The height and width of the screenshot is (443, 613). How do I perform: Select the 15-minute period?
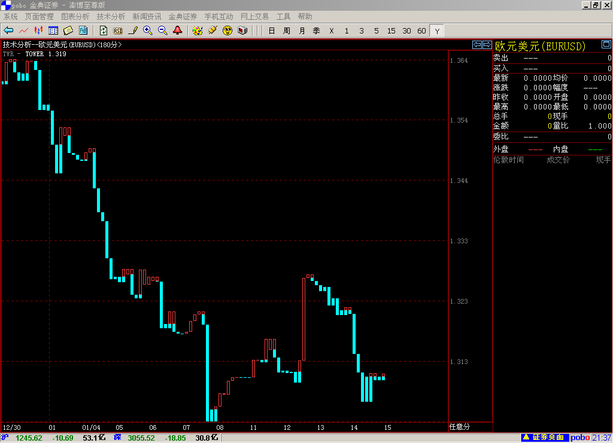pyautogui.click(x=392, y=31)
